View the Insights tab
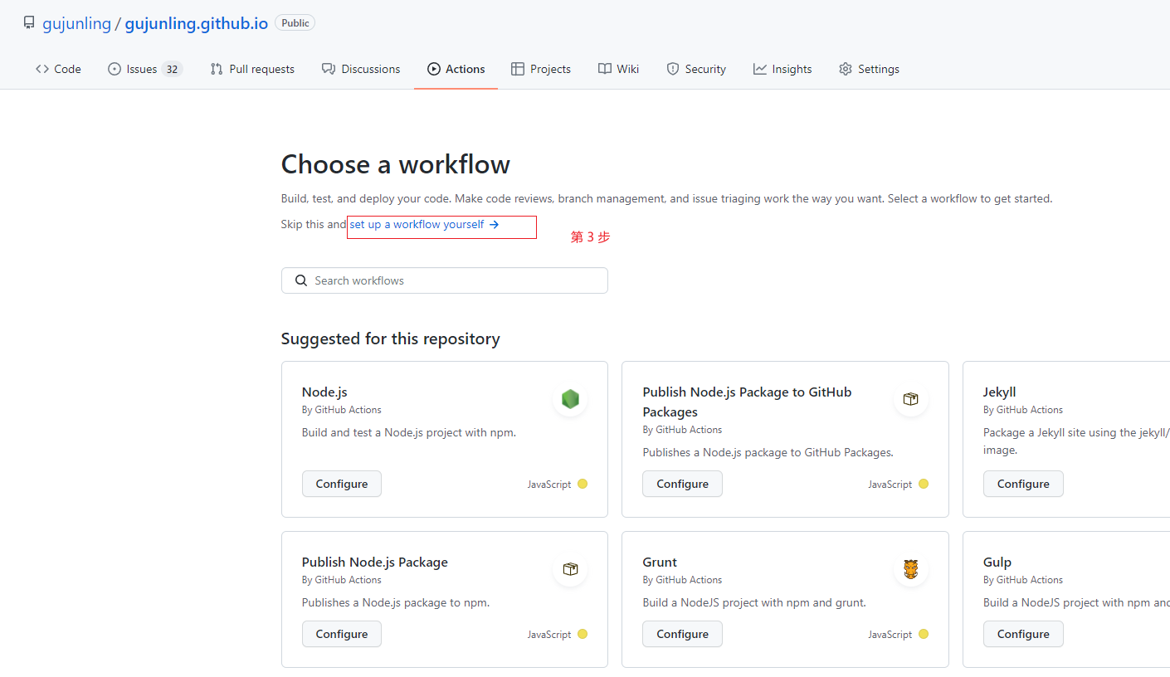The width and height of the screenshot is (1170, 677). (x=782, y=69)
